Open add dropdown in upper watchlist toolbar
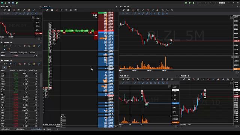The width and height of the screenshot is (240, 135). click(x=5, y=46)
